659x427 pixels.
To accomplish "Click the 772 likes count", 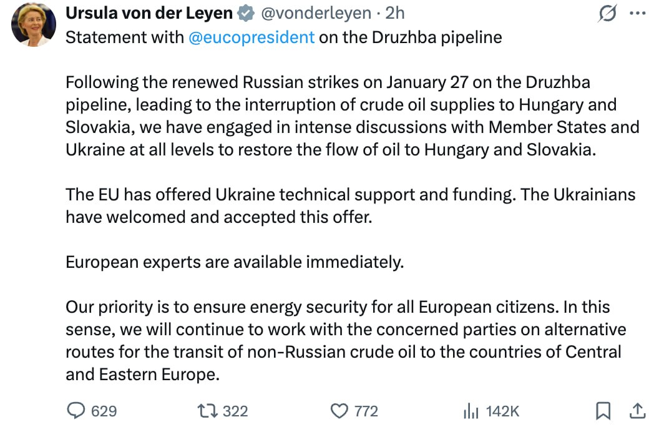I will pos(366,411).
